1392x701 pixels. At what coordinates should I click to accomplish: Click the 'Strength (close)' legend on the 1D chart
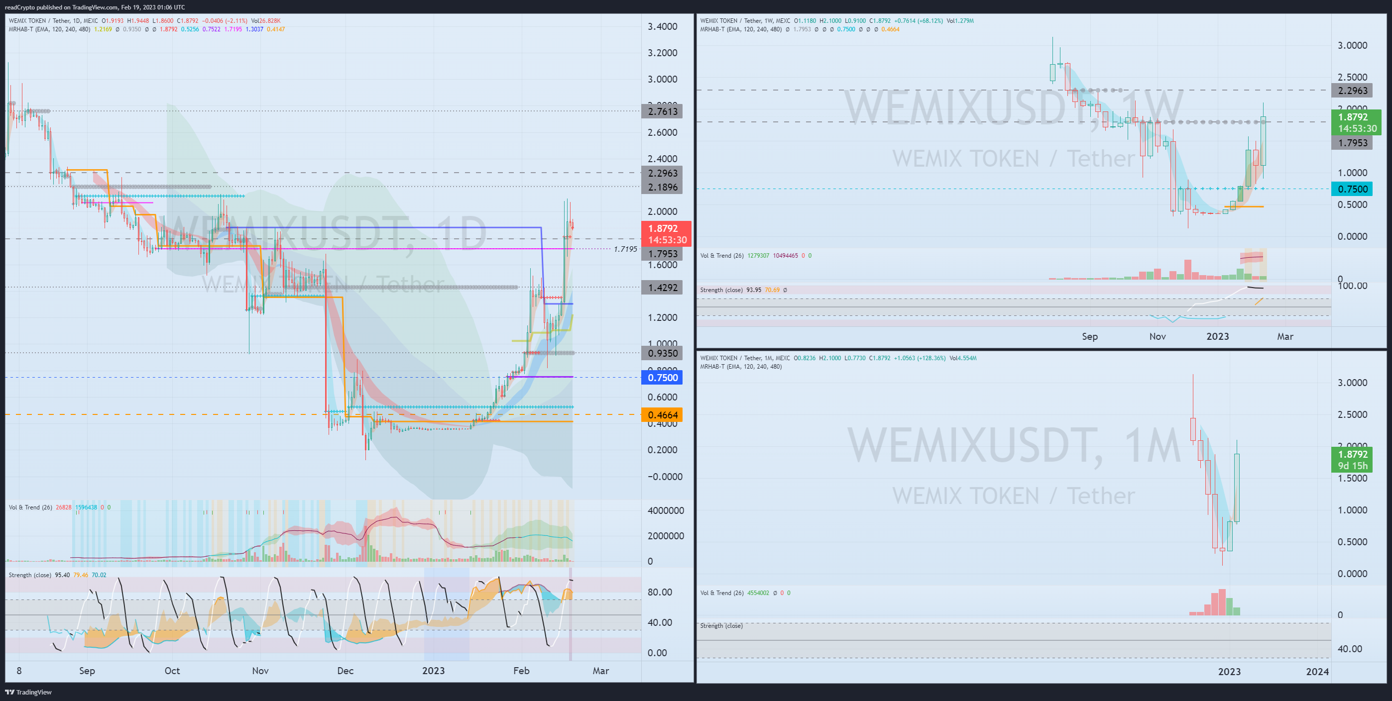pos(30,575)
